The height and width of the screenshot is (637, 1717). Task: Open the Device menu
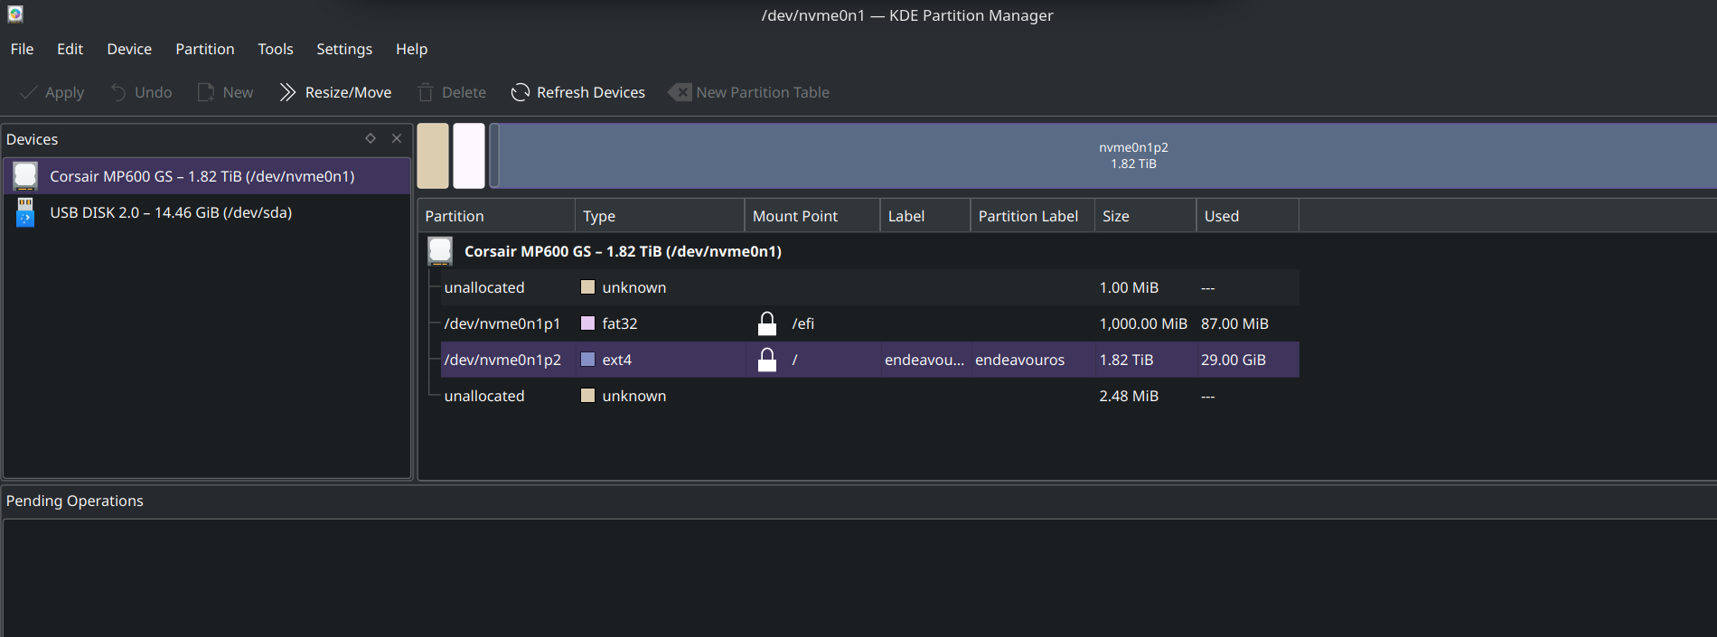(x=129, y=49)
